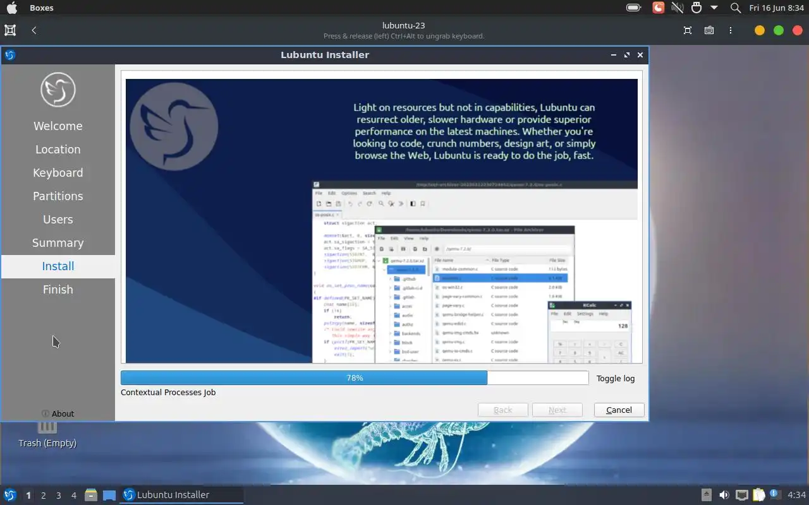Click the Lubuntu hummingbird logo in sidebar
Image resolution: width=809 pixels, height=505 pixels.
tap(58, 89)
